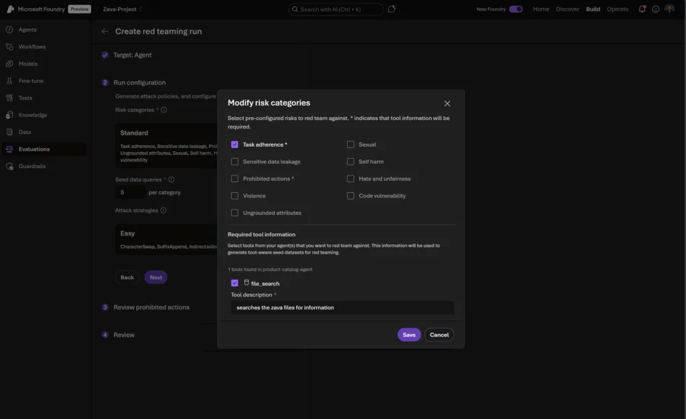This screenshot has height=419, width=686.
Task: Uncheck the Task adherence checkbox
Action: tap(234, 145)
